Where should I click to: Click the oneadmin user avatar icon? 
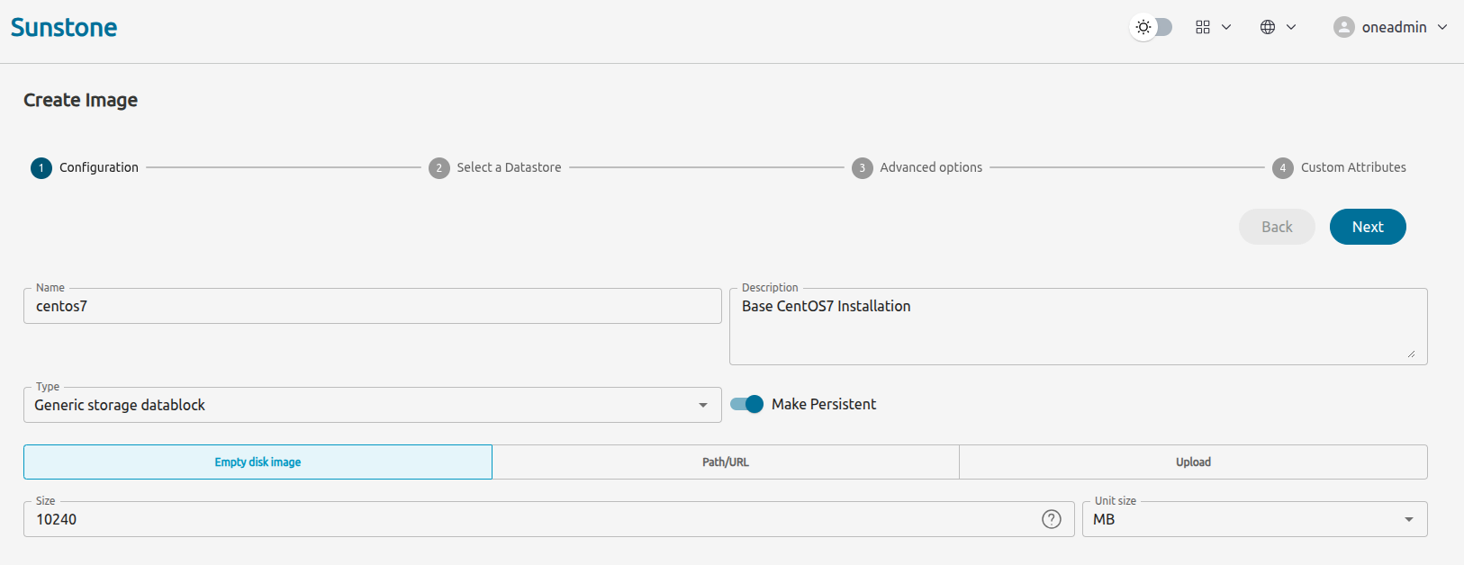tap(1344, 27)
